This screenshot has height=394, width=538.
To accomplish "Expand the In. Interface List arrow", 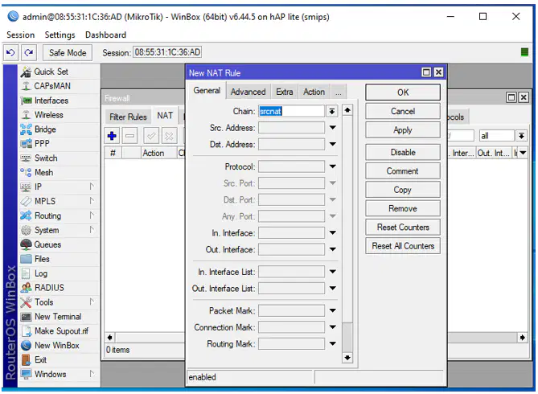I will tap(332, 272).
